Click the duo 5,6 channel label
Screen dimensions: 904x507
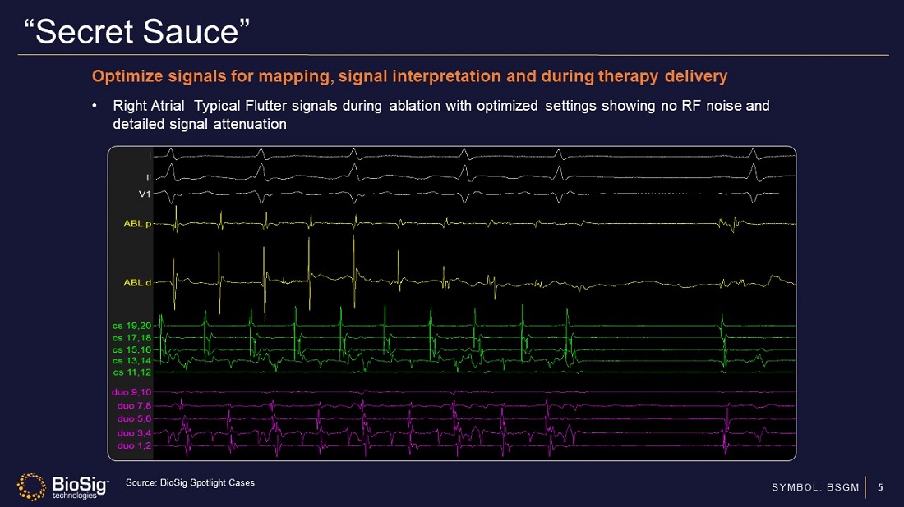(x=134, y=418)
